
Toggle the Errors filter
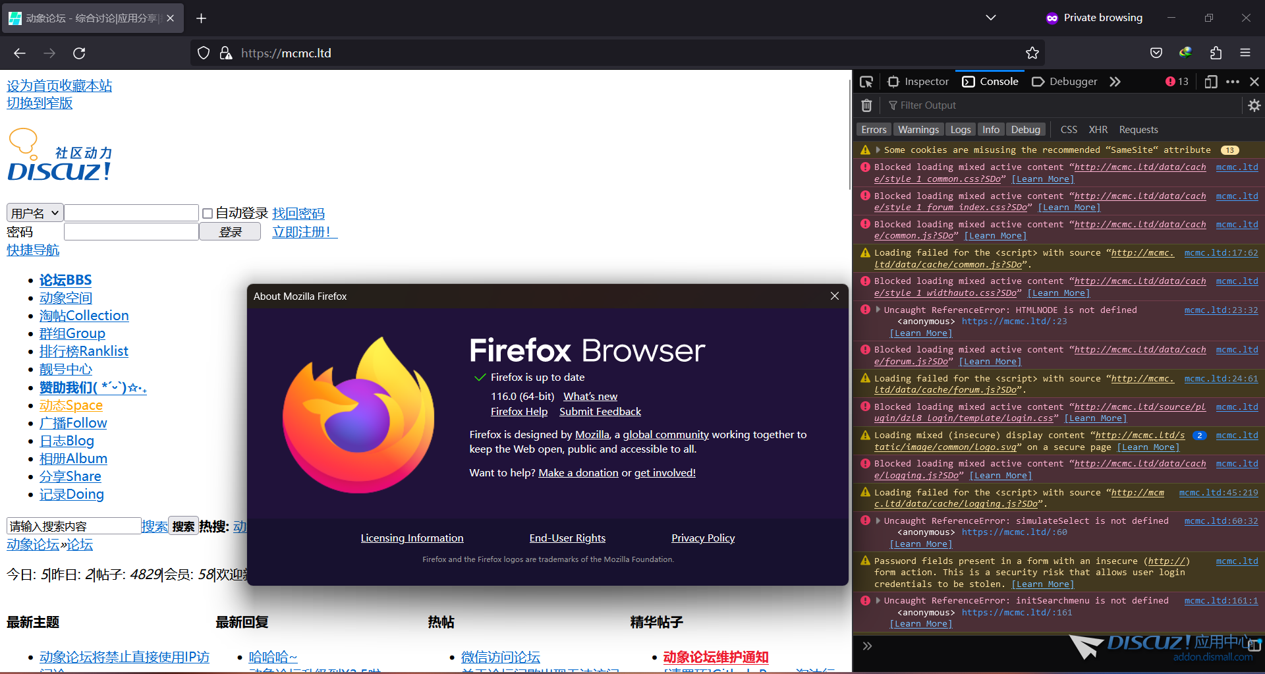[x=874, y=130]
